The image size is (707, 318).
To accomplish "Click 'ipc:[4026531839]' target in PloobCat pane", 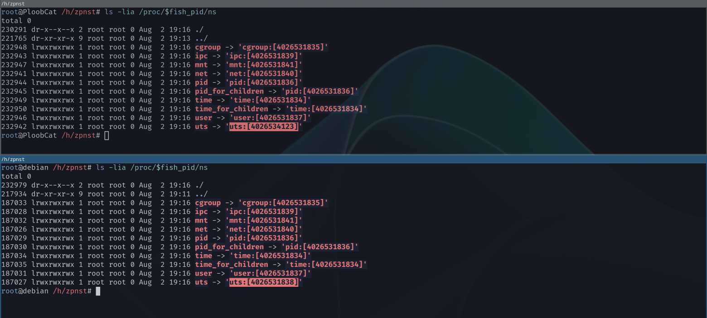I will tap(264, 56).
